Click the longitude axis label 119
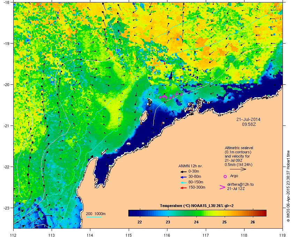The image size is (293, 237). [x=283, y=235]
